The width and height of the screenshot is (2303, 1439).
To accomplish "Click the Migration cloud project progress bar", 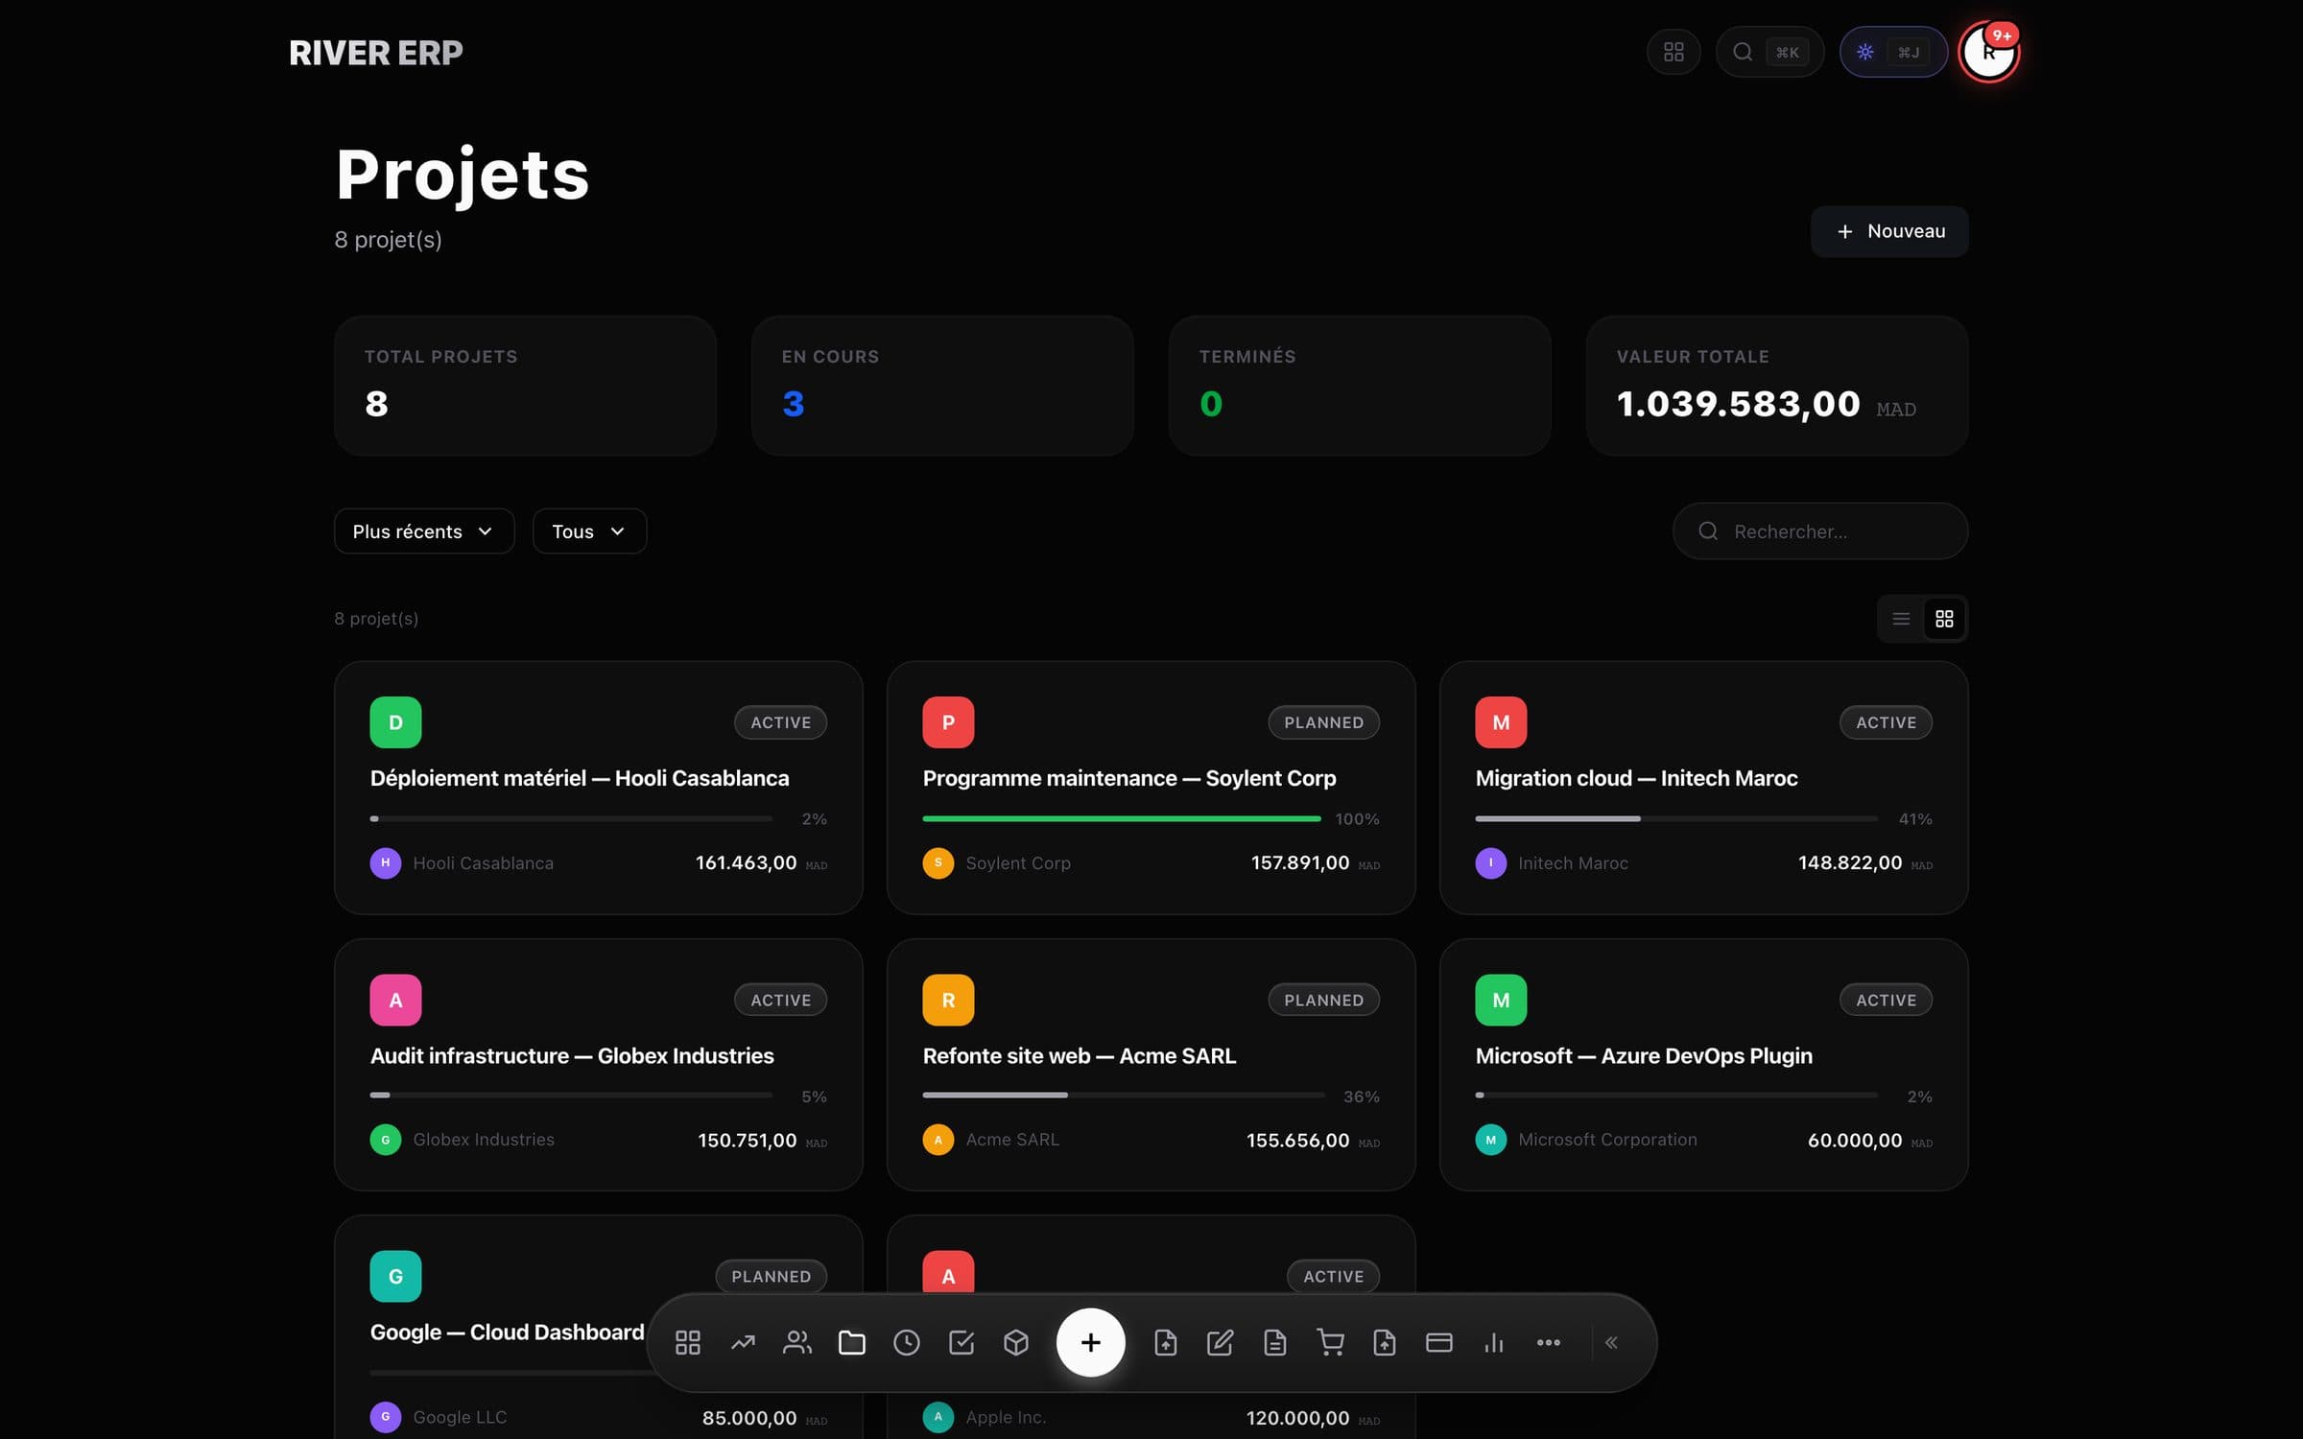I will click(x=1675, y=818).
